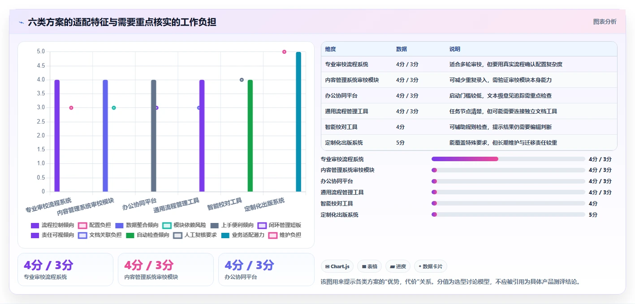Toggle the 责任可视倾向 legend entry

pyautogui.click(x=52, y=235)
